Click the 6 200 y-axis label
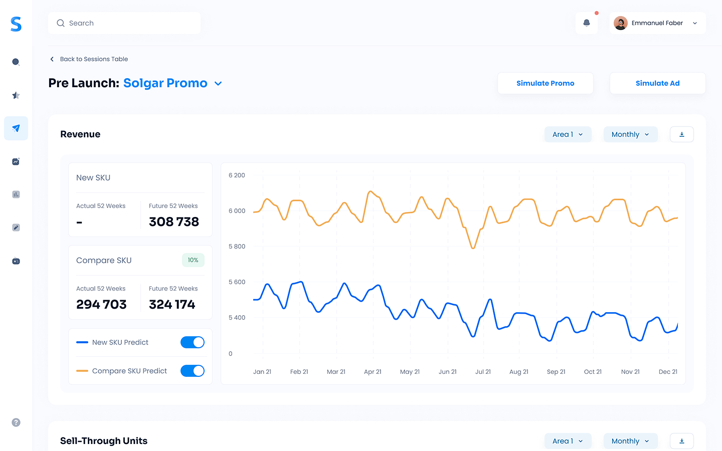Image resolution: width=722 pixels, height=451 pixels. [x=237, y=175]
